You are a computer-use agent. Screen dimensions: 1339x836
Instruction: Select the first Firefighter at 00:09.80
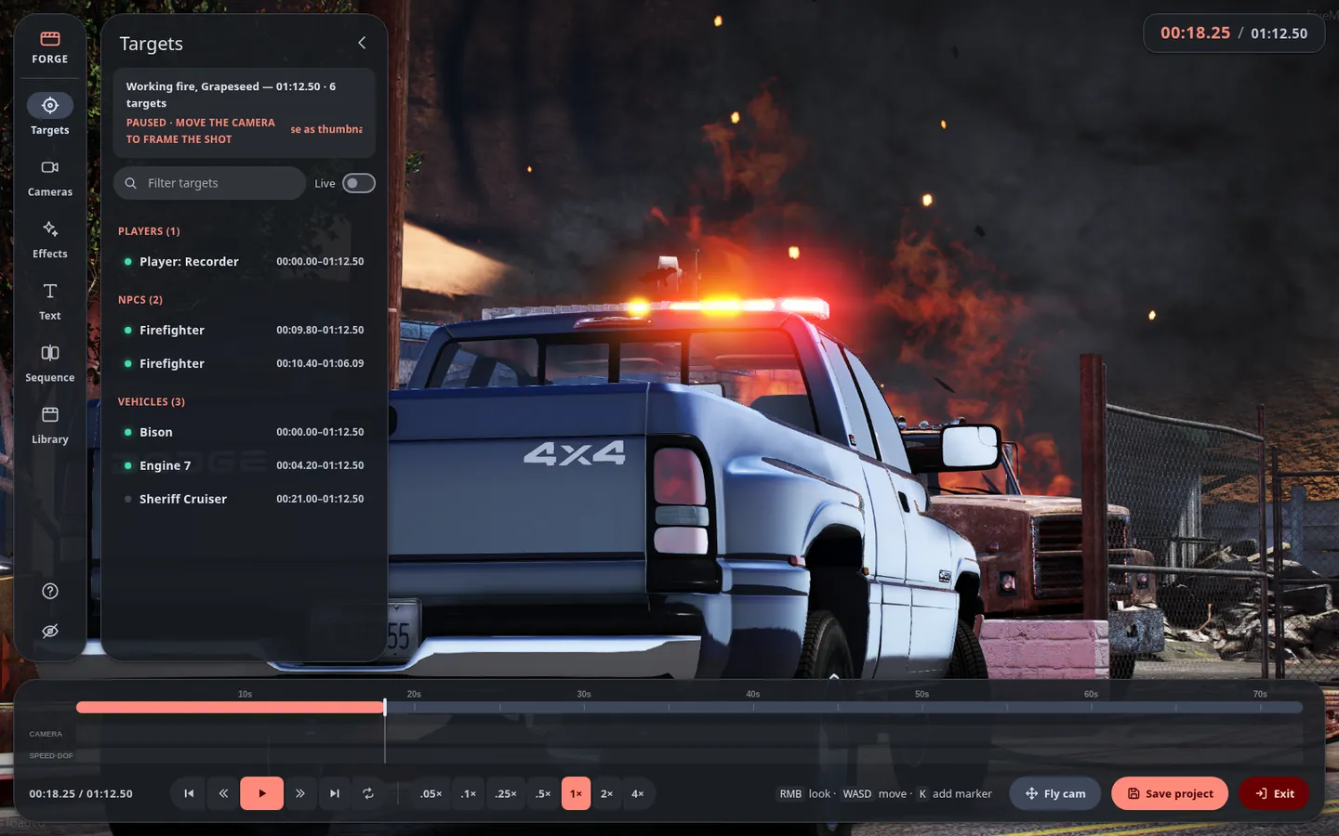coord(245,330)
